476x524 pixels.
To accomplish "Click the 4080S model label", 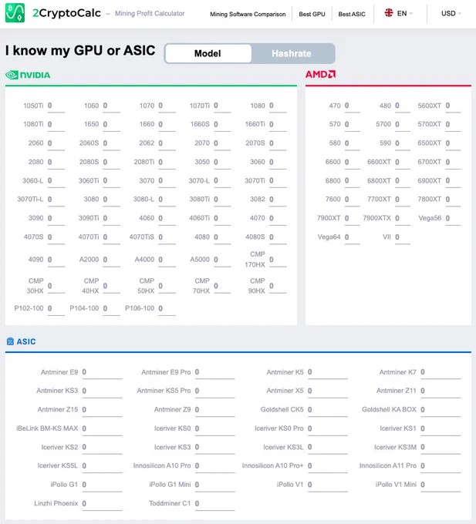I will click(255, 237).
